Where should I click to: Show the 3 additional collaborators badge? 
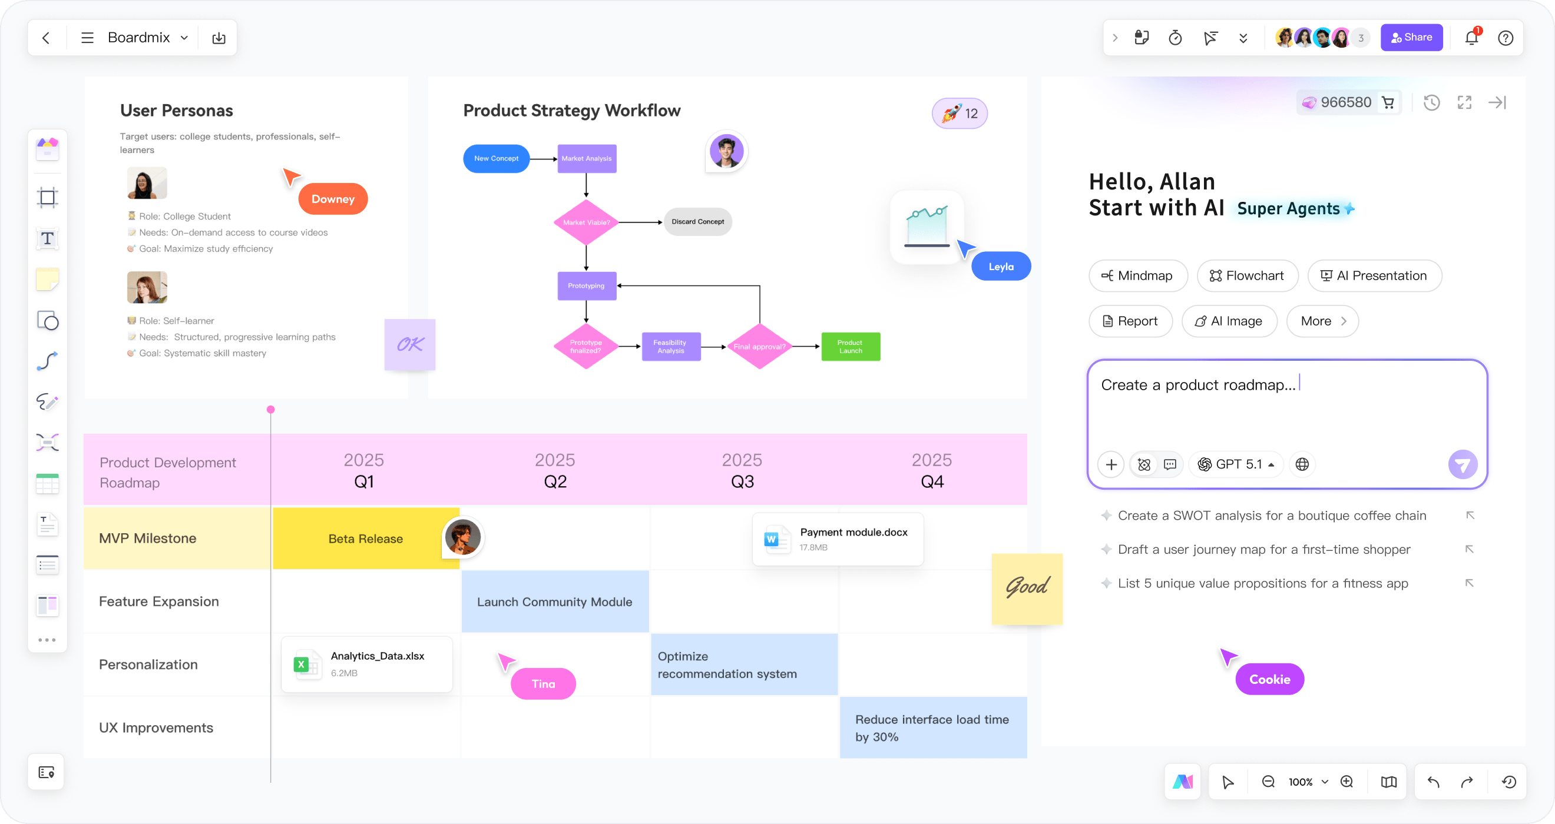point(1361,38)
